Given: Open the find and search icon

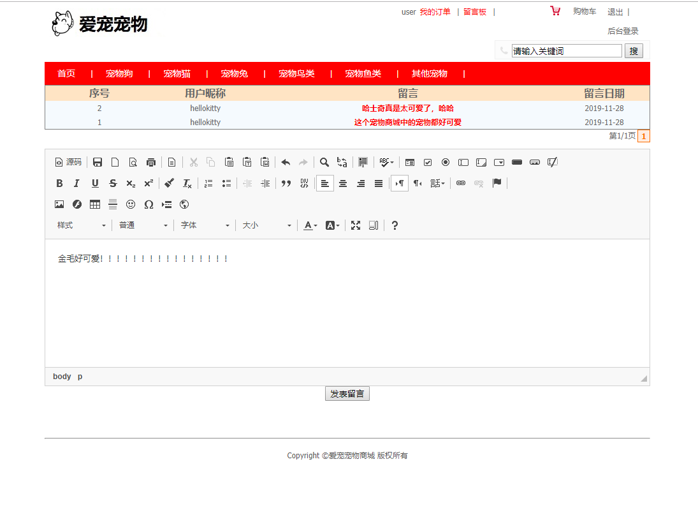Looking at the screenshot, I should [x=324, y=161].
